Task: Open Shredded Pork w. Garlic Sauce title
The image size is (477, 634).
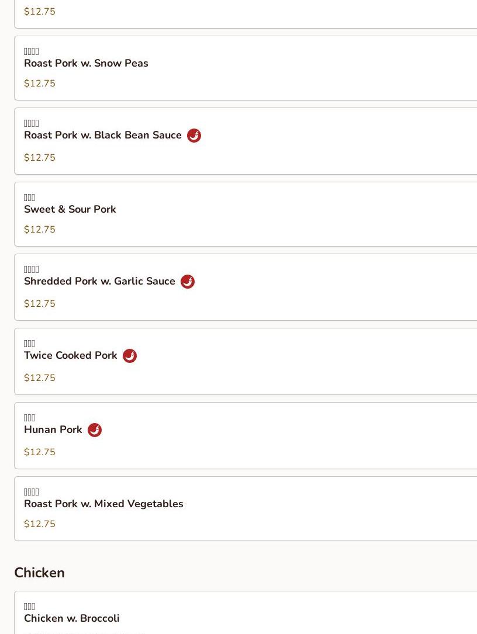Action: pyautogui.click(x=99, y=281)
